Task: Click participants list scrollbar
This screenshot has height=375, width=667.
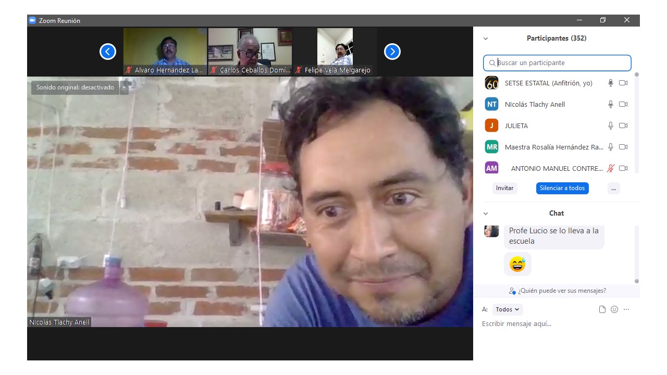Action: coord(636,122)
